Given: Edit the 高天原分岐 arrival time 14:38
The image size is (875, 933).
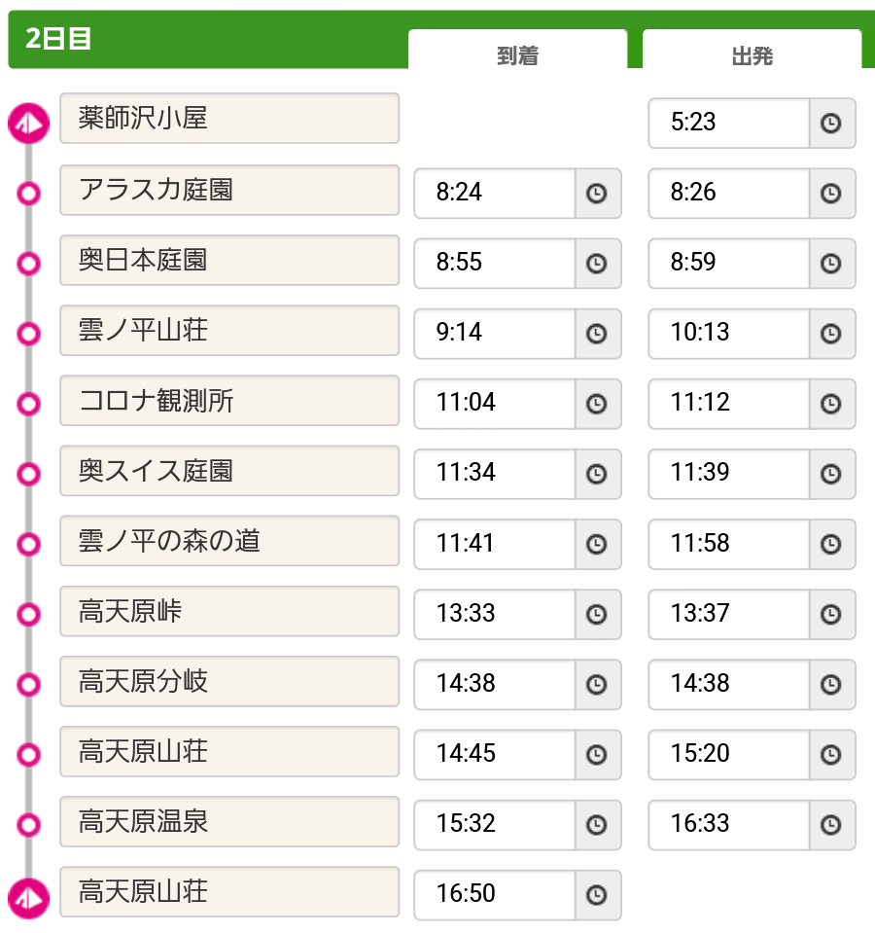Looking at the screenshot, I should tap(495, 684).
